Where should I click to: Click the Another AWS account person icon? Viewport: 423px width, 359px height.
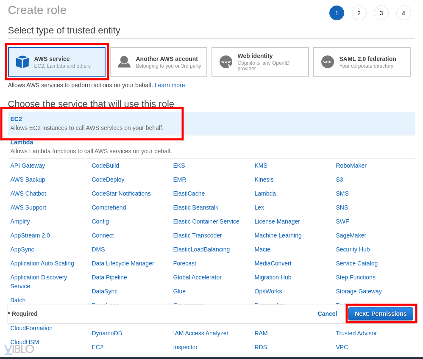pyautogui.click(x=124, y=62)
